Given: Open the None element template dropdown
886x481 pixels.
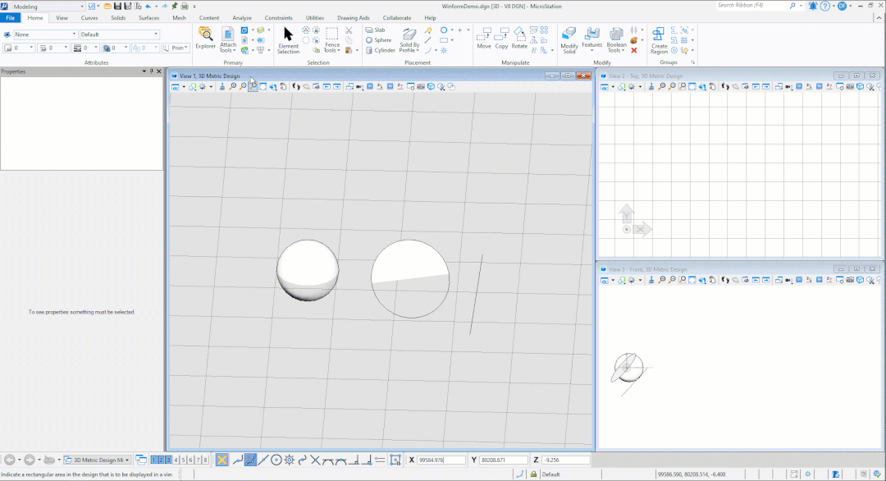Looking at the screenshot, I should click(45, 34).
